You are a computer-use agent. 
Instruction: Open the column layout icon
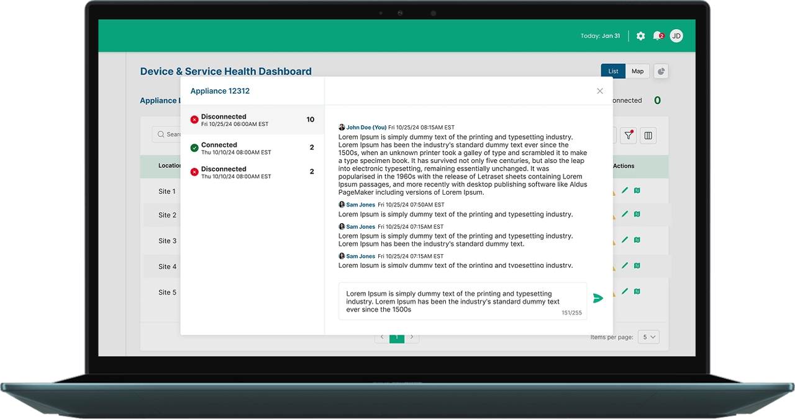click(x=648, y=135)
